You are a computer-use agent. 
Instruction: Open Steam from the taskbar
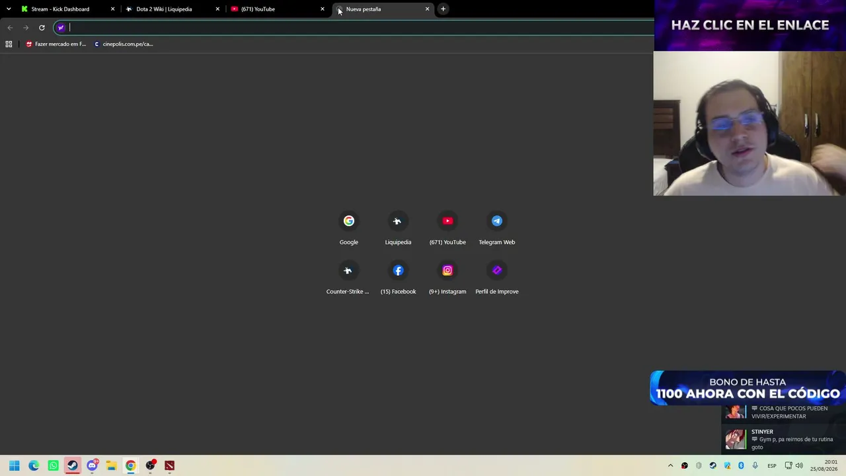(x=73, y=465)
